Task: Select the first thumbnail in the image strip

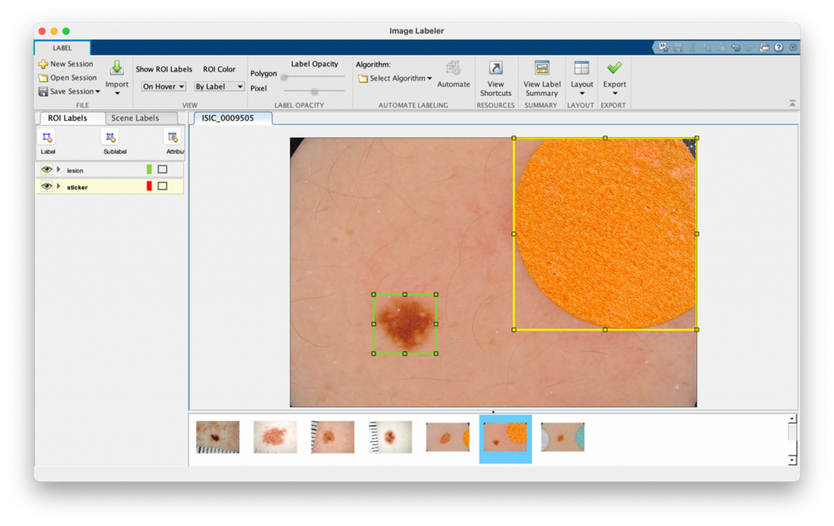Action: point(217,437)
